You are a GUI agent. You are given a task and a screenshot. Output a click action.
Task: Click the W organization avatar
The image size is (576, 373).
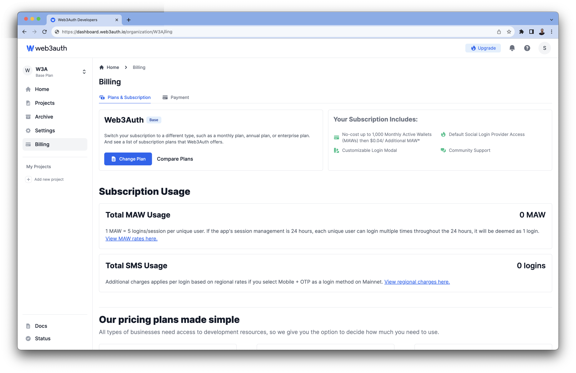click(28, 70)
